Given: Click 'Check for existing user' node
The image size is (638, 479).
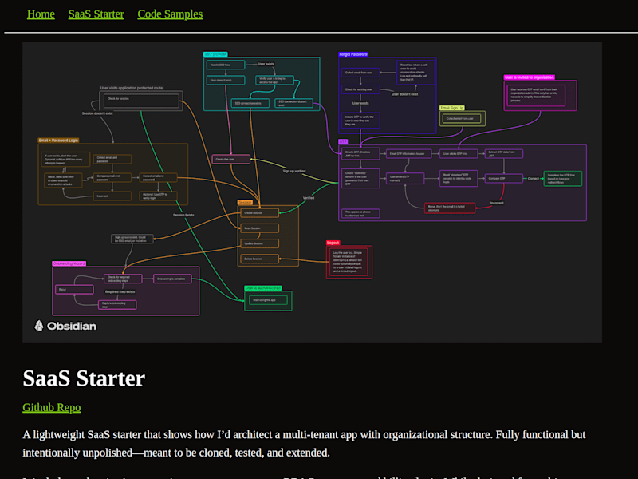Looking at the screenshot, I should coord(360,89).
